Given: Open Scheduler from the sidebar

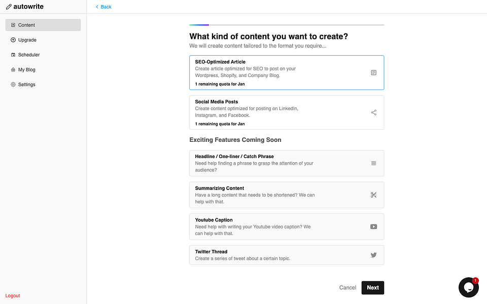Looking at the screenshot, I should coord(28,55).
